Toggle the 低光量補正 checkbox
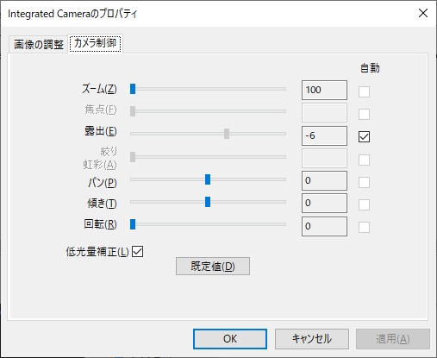The image size is (437, 358). click(138, 252)
